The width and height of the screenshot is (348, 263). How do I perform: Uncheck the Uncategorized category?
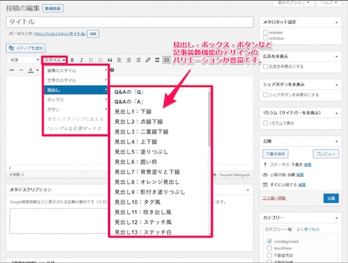point(269,241)
